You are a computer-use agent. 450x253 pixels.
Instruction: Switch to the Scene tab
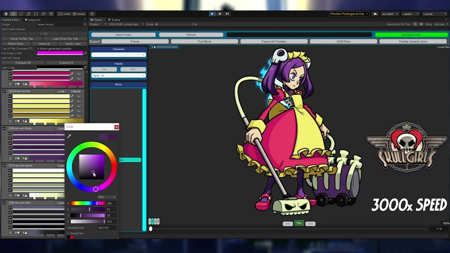[x=114, y=20]
